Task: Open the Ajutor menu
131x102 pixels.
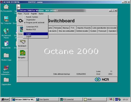Action: coord(41,14)
